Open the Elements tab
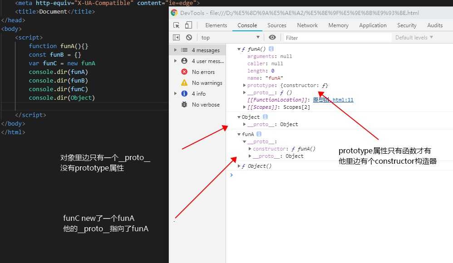The image size is (453, 263). click(x=216, y=25)
